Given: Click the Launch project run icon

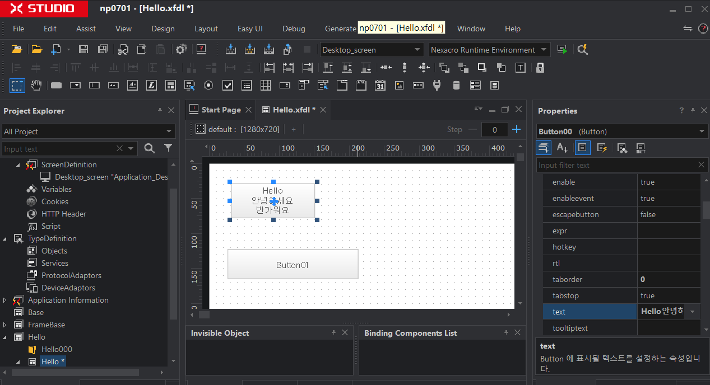Looking at the screenshot, I should pyautogui.click(x=562, y=49).
